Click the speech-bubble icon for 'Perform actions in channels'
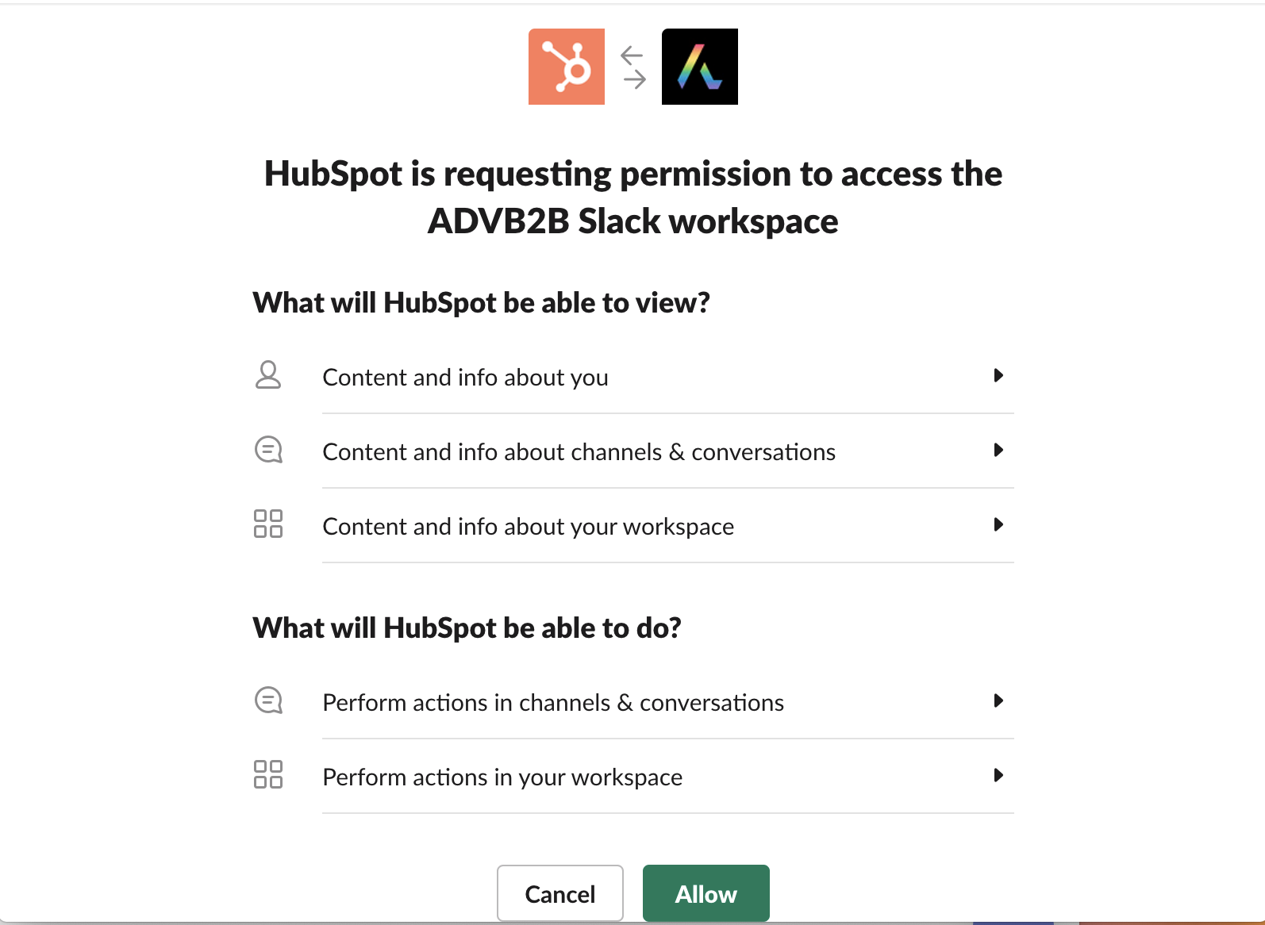The height and width of the screenshot is (925, 1265). 268,700
